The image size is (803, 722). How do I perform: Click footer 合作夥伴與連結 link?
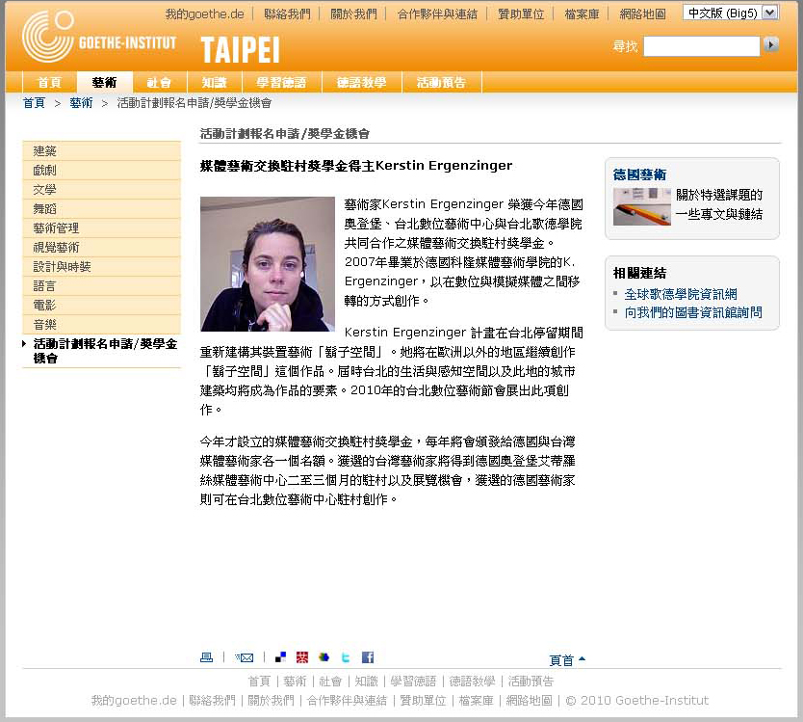pyautogui.click(x=347, y=701)
